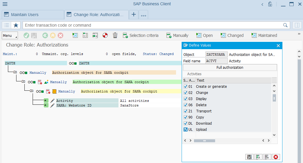
Task: Click the search magnifier in command field
Action: coord(285,25)
